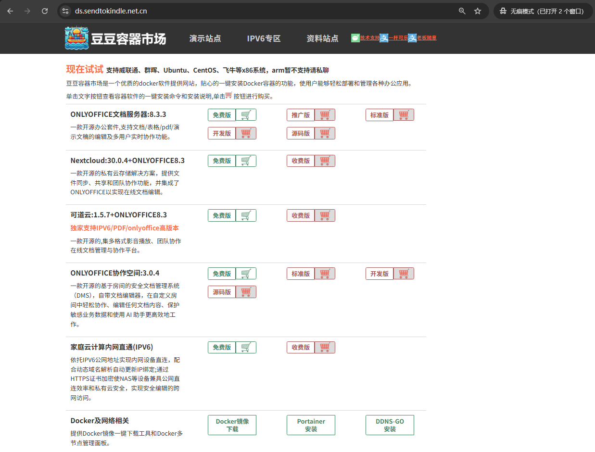
Task: Select 免费版 for ONLYOFFICE协作空间
Action: tap(222, 274)
